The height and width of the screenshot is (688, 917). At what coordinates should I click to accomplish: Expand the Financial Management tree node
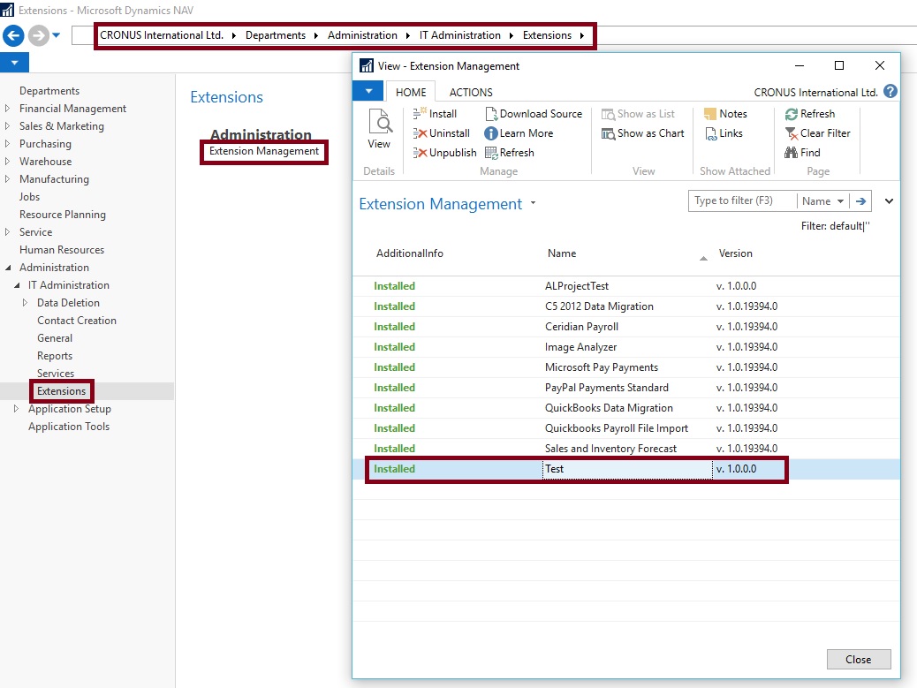coord(9,109)
